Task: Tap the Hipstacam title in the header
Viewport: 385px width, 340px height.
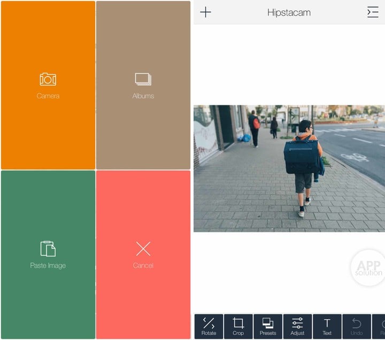Action: click(289, 12)
